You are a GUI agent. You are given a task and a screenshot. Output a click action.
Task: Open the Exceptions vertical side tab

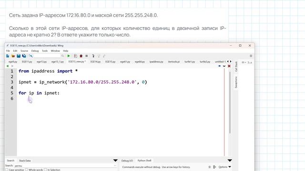236,82
